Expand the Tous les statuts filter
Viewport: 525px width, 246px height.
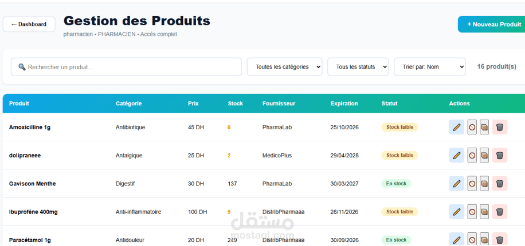(x=358, y=67)
